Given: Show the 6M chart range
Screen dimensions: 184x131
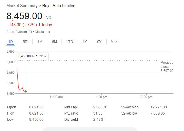Looking at the screenshot, I should 54,42.
